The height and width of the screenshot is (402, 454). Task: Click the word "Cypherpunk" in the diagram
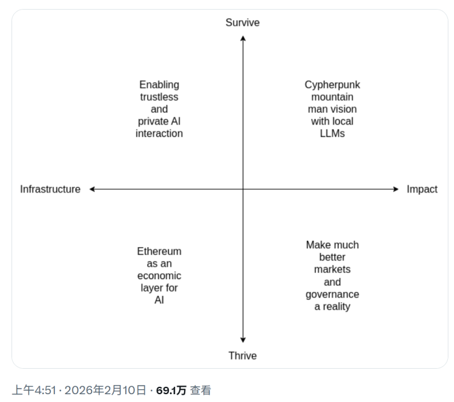(x=332, y=85)
